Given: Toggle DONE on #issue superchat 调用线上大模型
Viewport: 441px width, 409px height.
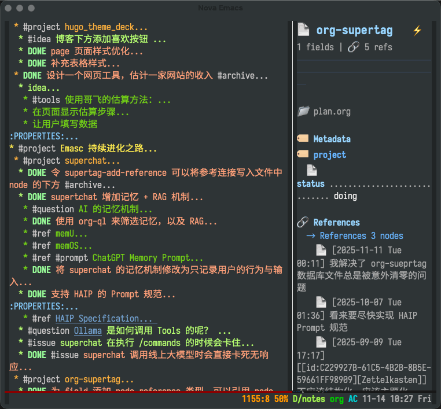Looking at the screenshot, I should 37,355.
